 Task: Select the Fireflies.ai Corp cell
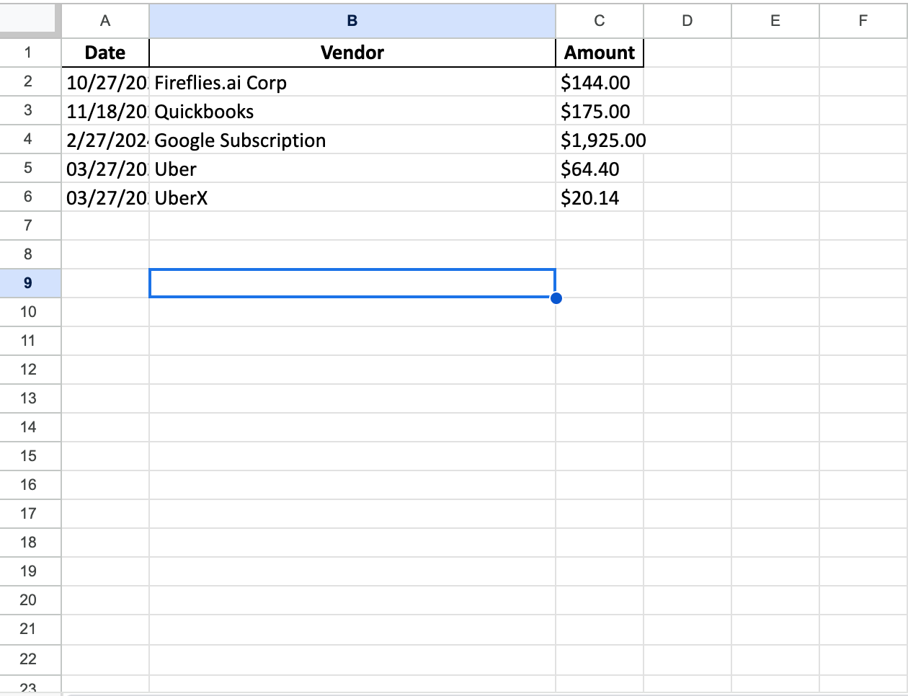pos(352,82)
